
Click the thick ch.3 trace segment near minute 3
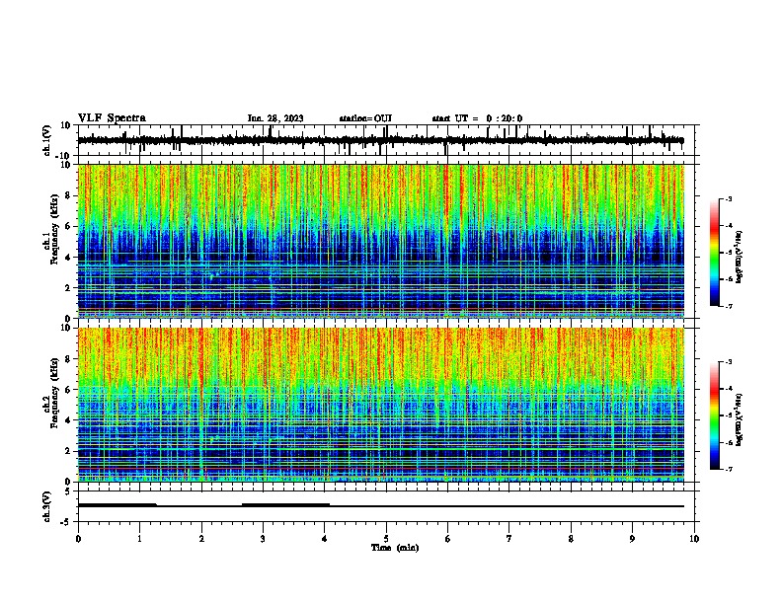pos(285,505)
